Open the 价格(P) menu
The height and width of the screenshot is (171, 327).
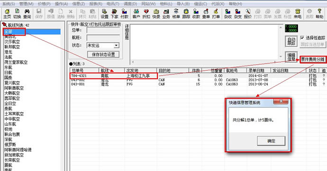[x=44, y=4]
